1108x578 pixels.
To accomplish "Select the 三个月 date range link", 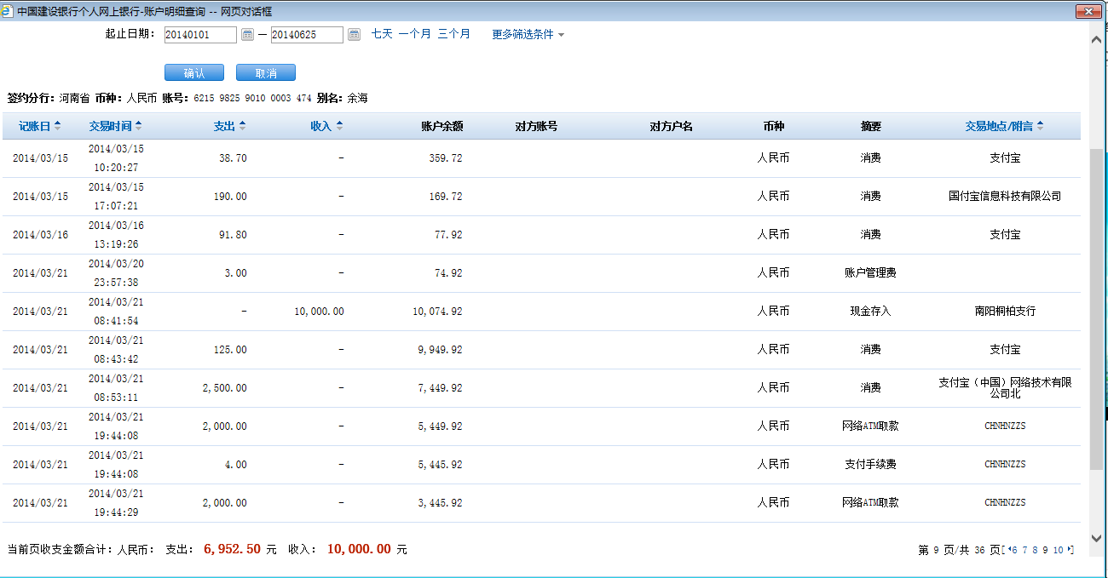I will coord(453,34).
